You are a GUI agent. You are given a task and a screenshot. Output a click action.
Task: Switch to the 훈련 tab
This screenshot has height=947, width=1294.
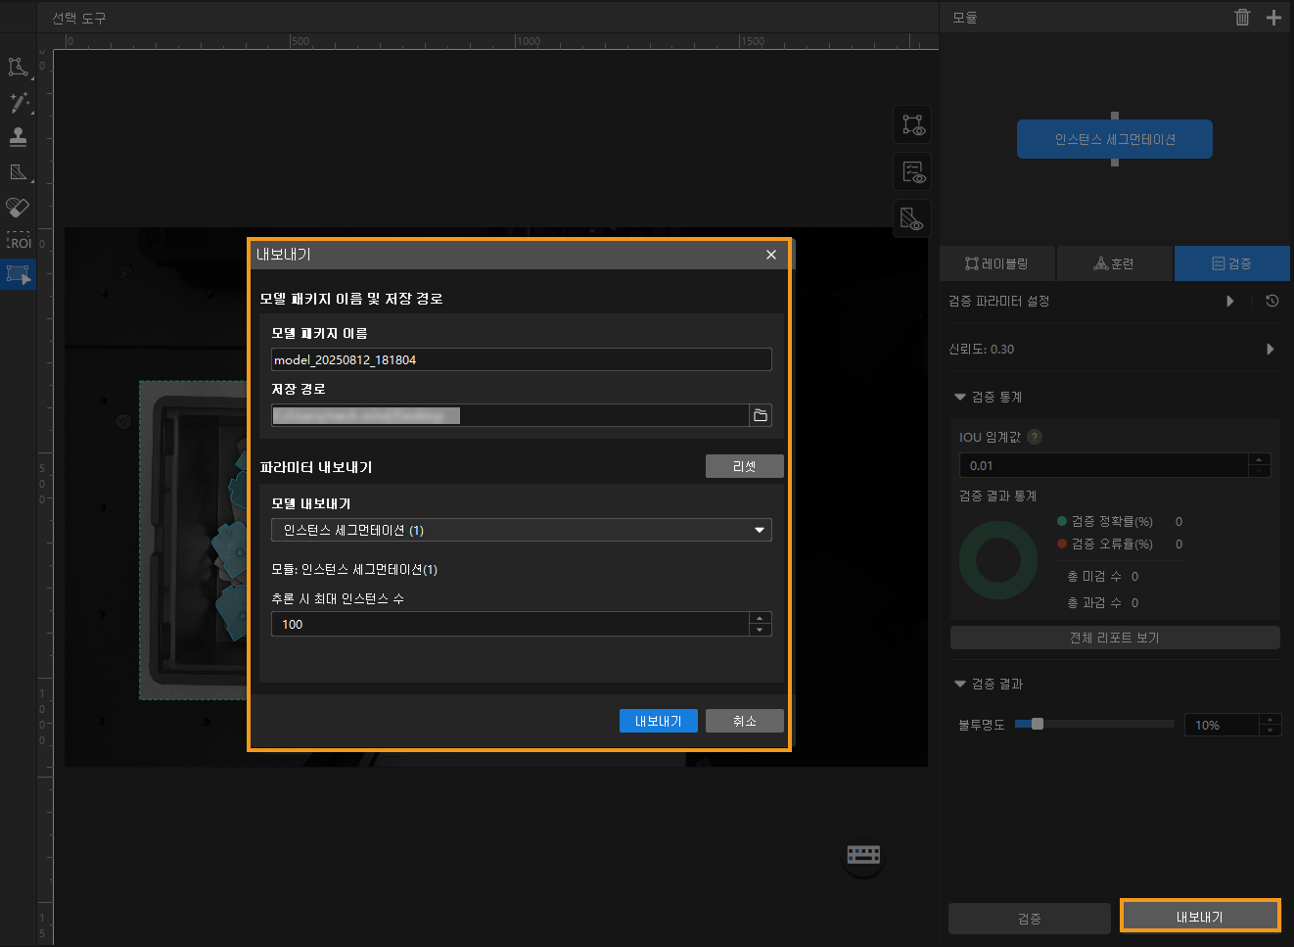coord(1114,263)
